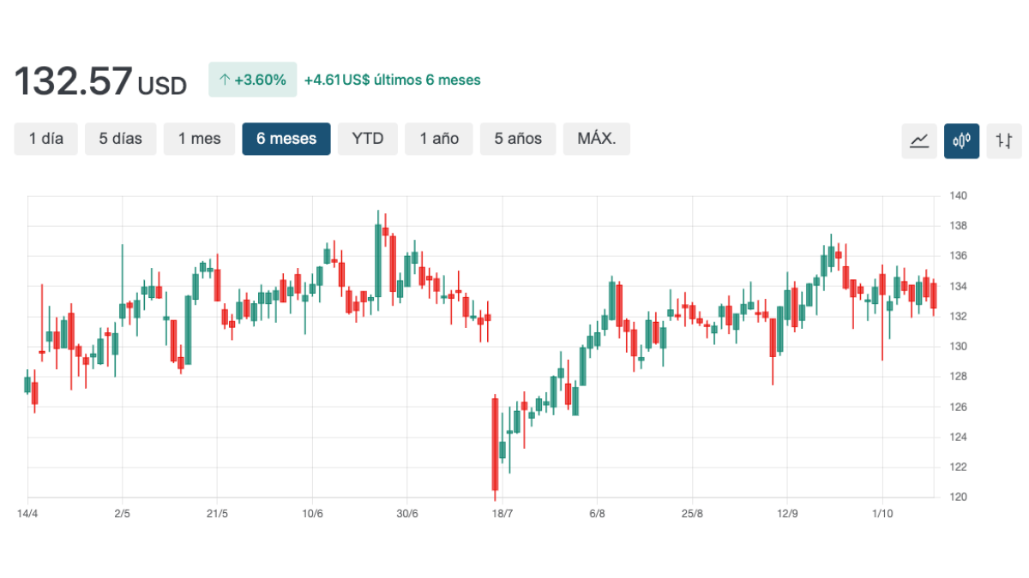Select the 1 día time range
The image size is (1029, 578).
(46, 139)
